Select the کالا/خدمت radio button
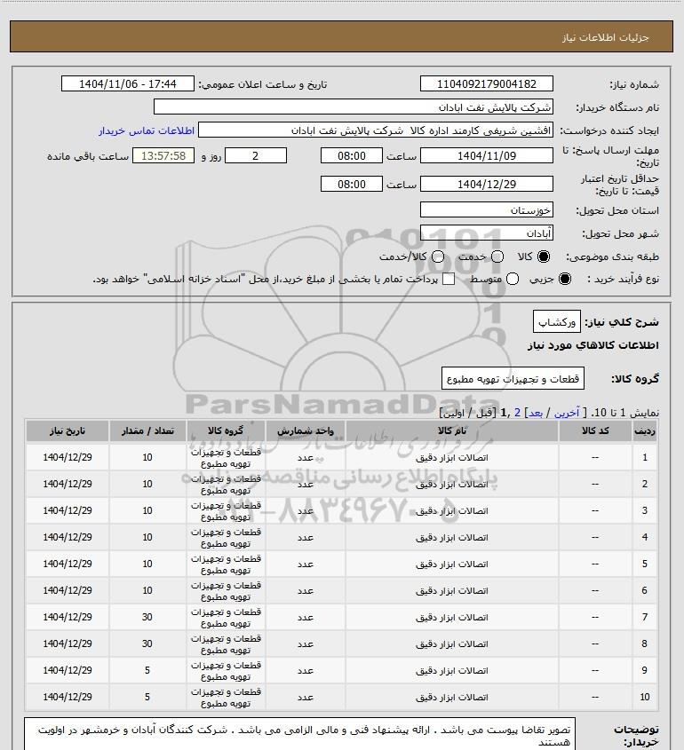The width and height of the screenshot is (684, 750). pyautogui.click(x=437, y=257)
